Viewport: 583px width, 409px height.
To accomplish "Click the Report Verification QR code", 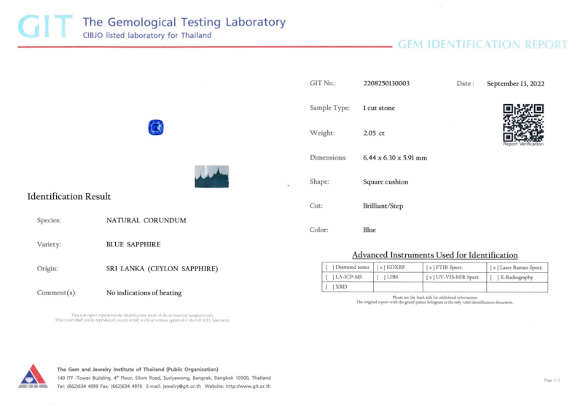I will pyautogui.click(x=523, y=122).
